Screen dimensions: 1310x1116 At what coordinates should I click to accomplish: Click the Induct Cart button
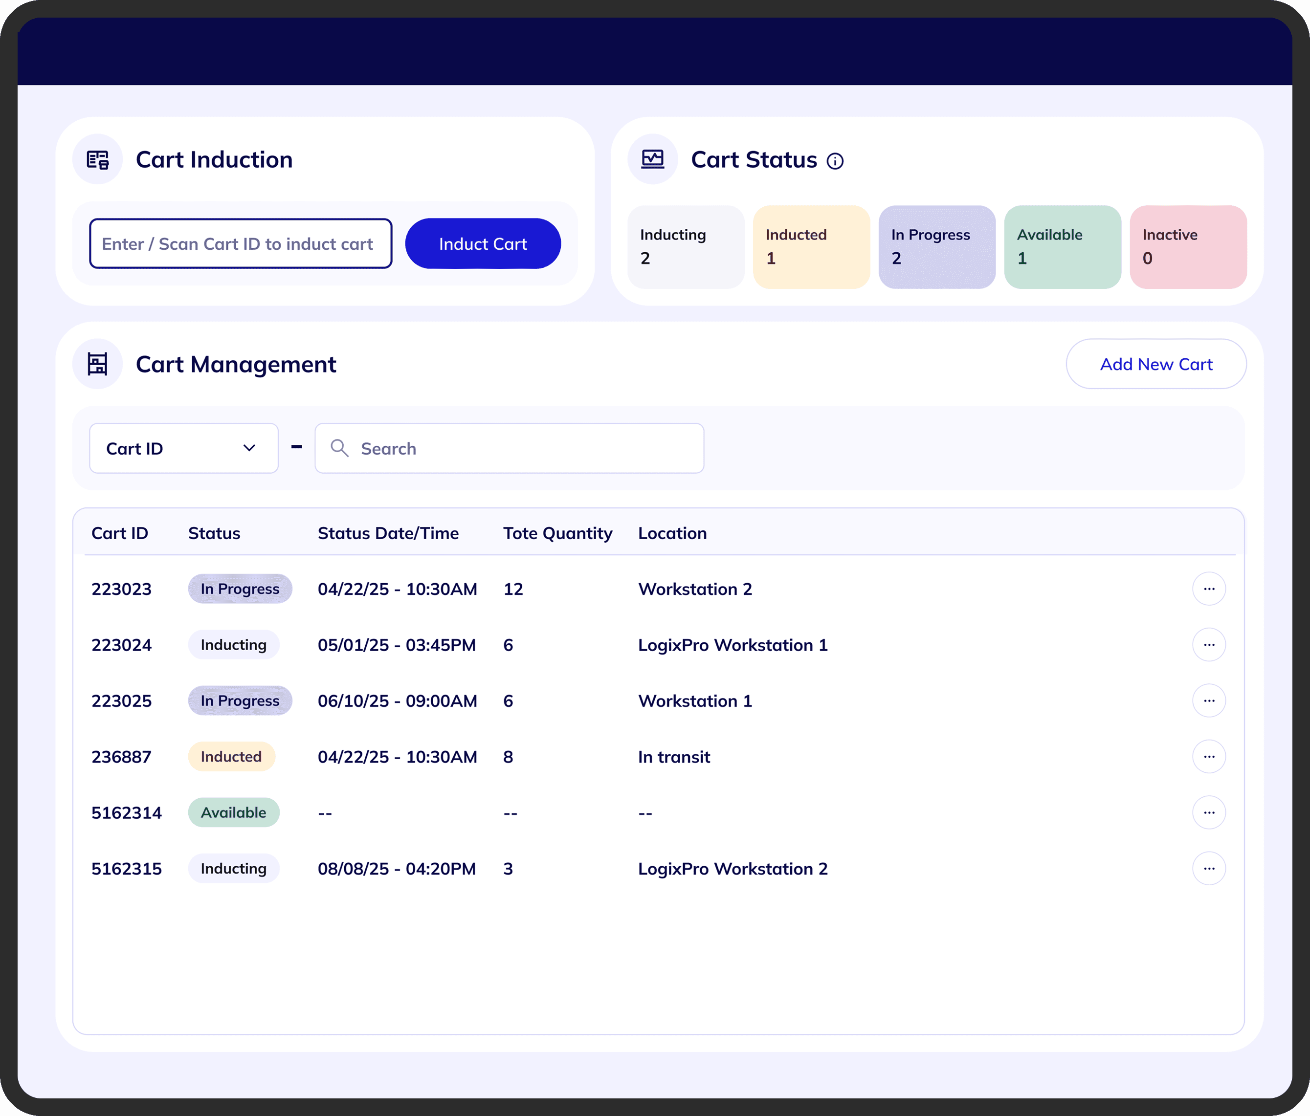[x=483, y=244]
